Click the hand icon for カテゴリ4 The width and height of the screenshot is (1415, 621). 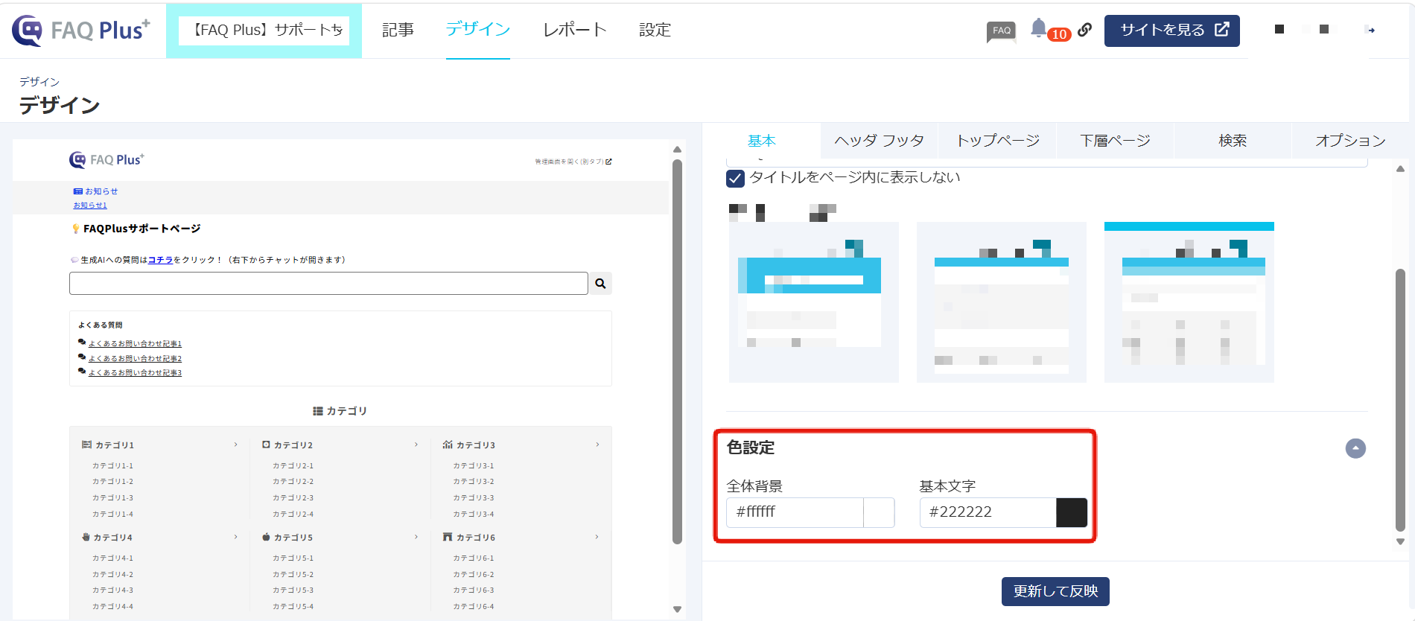86,537
